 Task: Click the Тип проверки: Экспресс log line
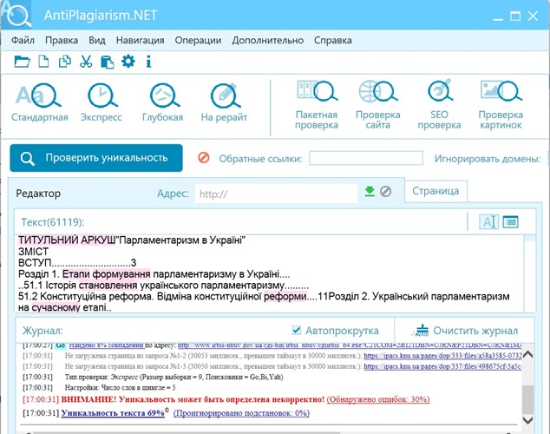[174, 378]
